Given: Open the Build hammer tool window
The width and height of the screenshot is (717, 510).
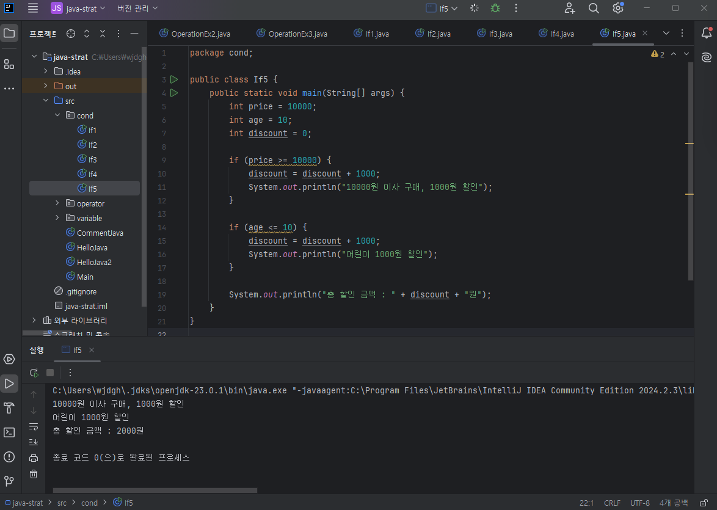Looking at the screenshot, I should pos(9,408).
